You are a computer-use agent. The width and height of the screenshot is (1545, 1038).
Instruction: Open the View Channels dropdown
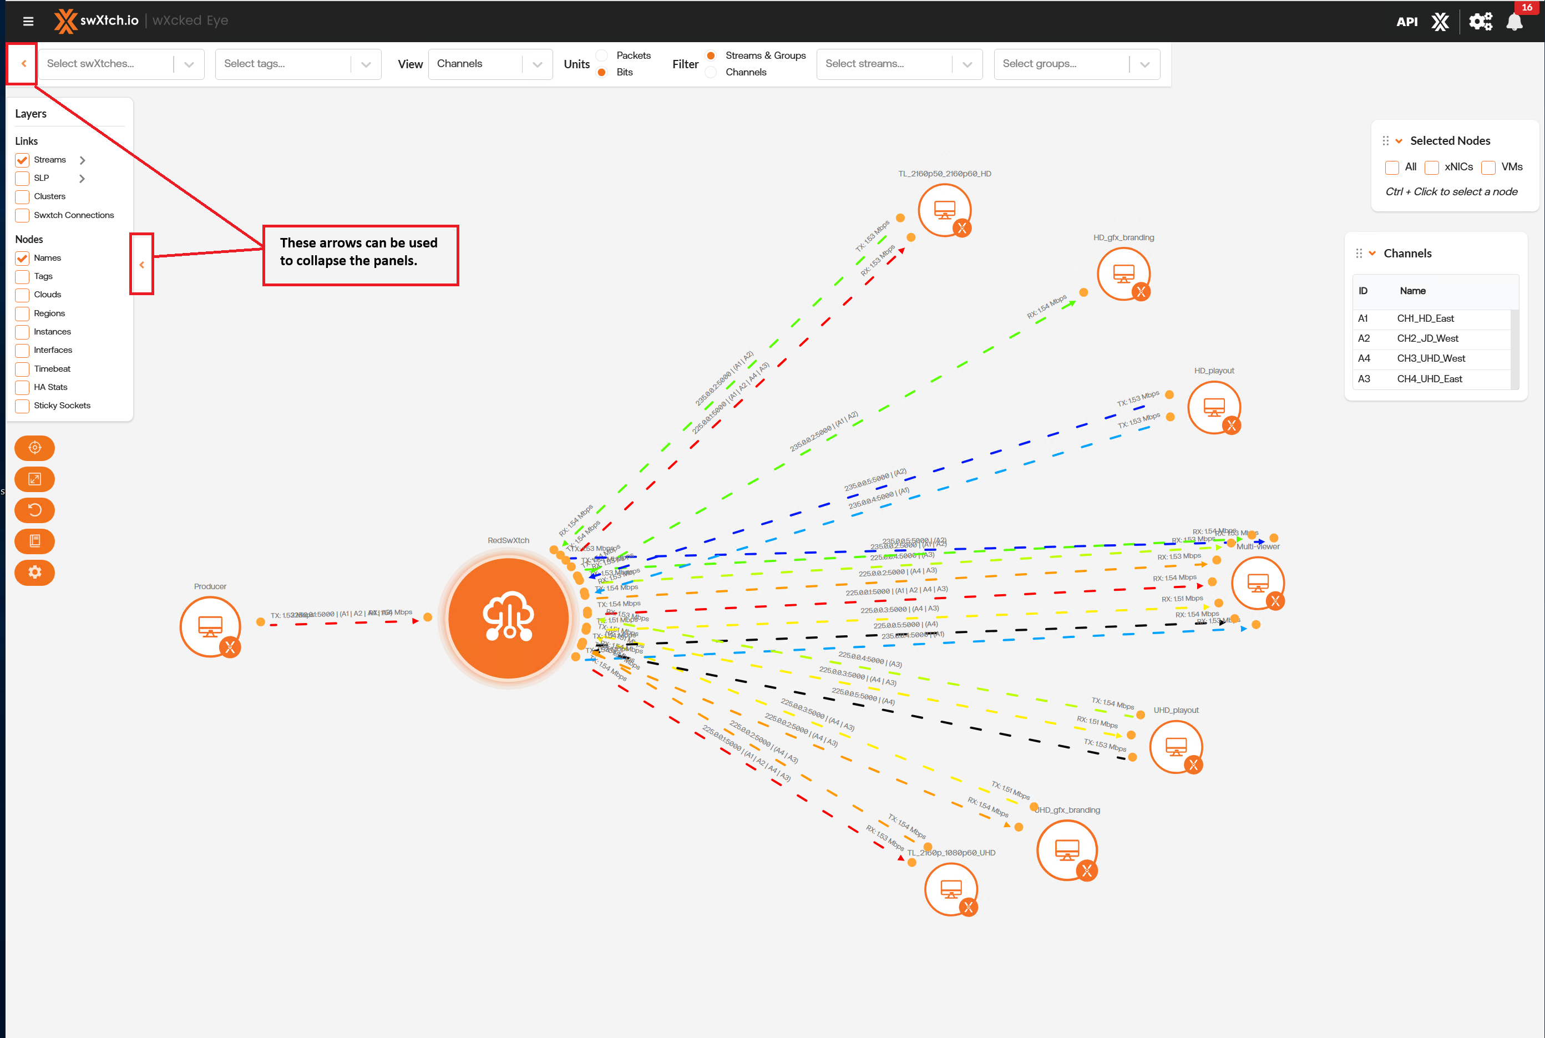(x=490, y=64)
